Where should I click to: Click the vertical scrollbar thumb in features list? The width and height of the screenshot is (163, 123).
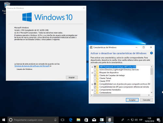pyautogui.click(x=152, y=71)
